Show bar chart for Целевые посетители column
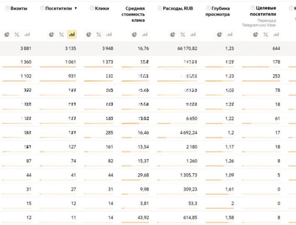 point(277,34)
